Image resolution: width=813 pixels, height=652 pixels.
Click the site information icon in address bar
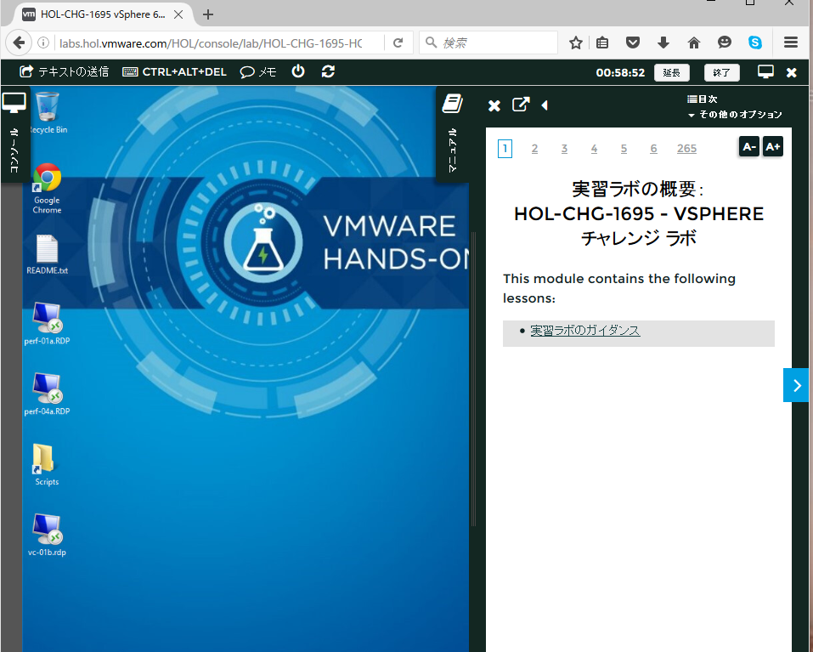point(43,43)
